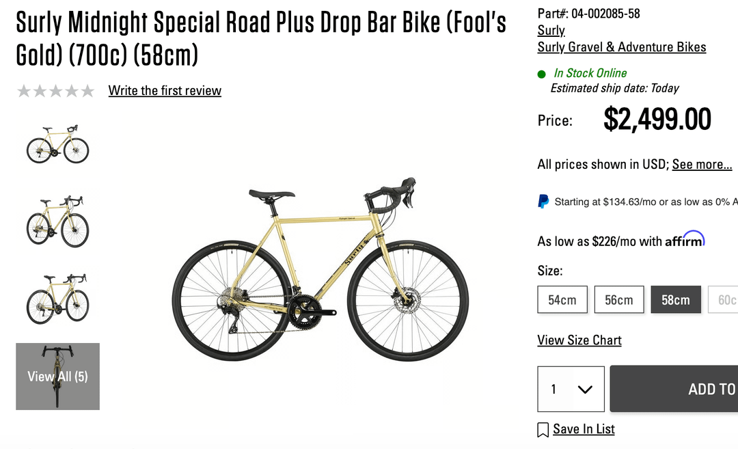The width and height of the screenshot is (738, 449).
Task: Select the 54cm size option
Action: 562,300
